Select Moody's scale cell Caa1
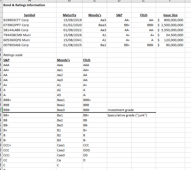Viewport: 191px width, 170px height. (69, 145)
